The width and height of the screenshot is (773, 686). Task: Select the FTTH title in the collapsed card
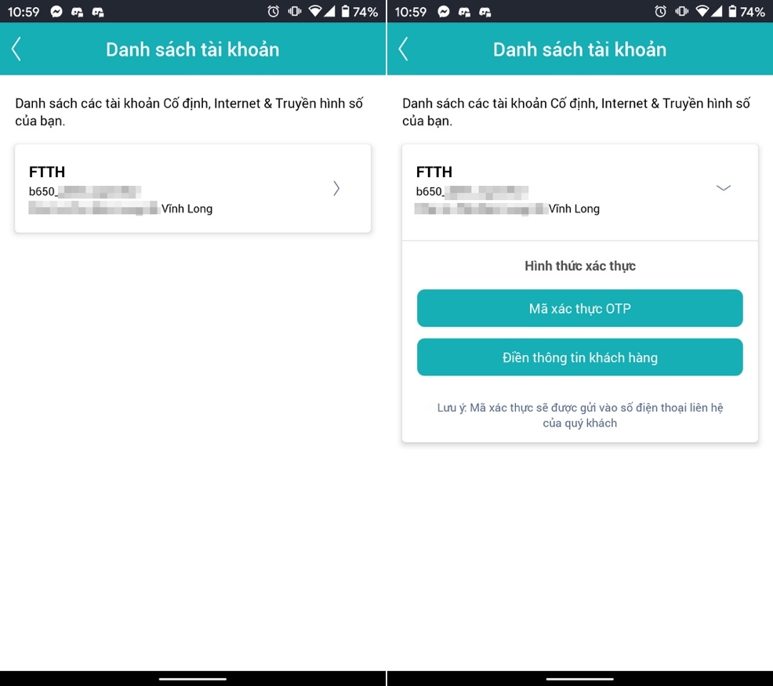pos(47,172)
